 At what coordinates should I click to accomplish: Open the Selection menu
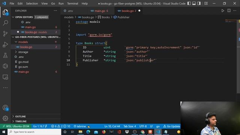32,3
